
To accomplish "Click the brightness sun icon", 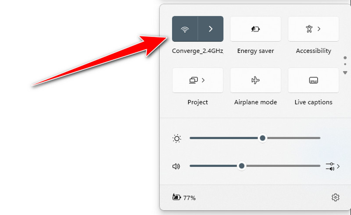I will [x=177, y=139].
